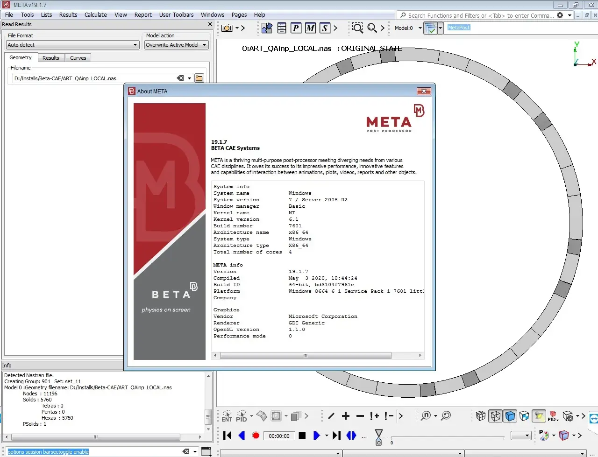This screenshot has width=598, height=457.
Task: Click the Info panel horizontal scrollbar
Action: click(96, 437)
